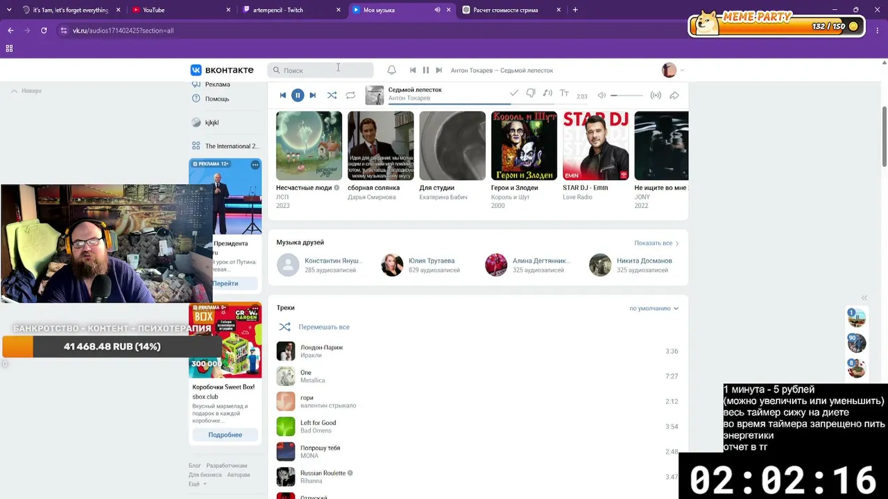This screenshot has height=499, width=888.
Task: Toggle the added checkmark for Седьмой лепесток
Action: [x=514, y=94]
